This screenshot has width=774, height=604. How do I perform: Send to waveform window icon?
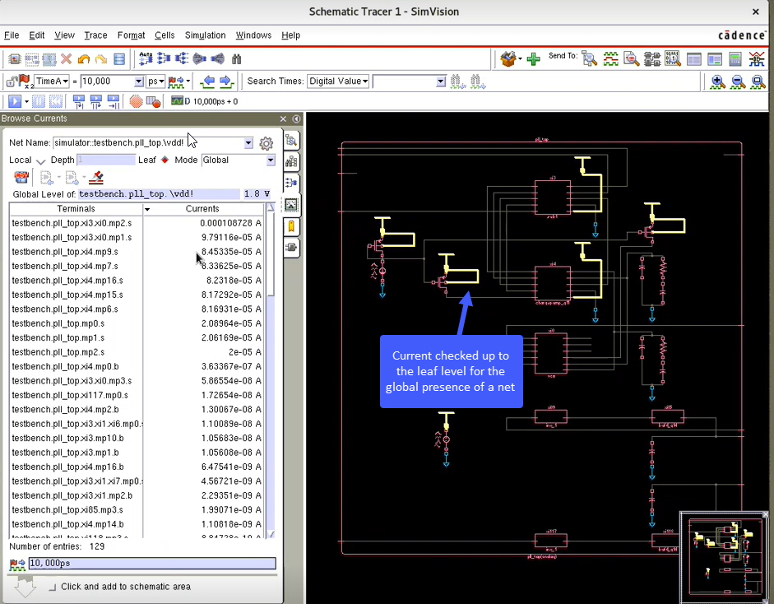click(610, 59)
